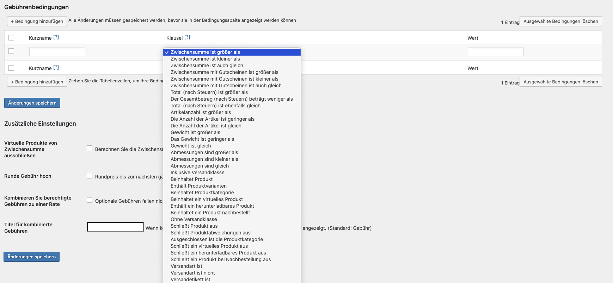This screenshot has height=283, width=613.
Task: Focus the Wert input field in condition row
Action: click(x=496, y=52)
